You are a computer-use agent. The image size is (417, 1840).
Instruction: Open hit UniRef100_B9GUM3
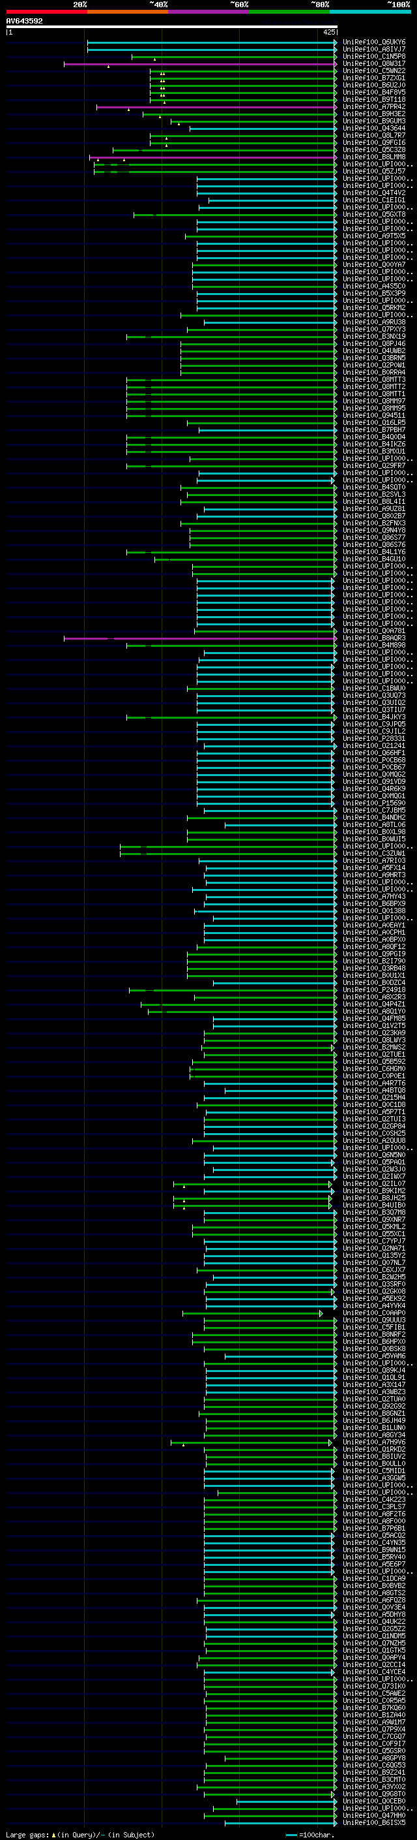(374, 121)
